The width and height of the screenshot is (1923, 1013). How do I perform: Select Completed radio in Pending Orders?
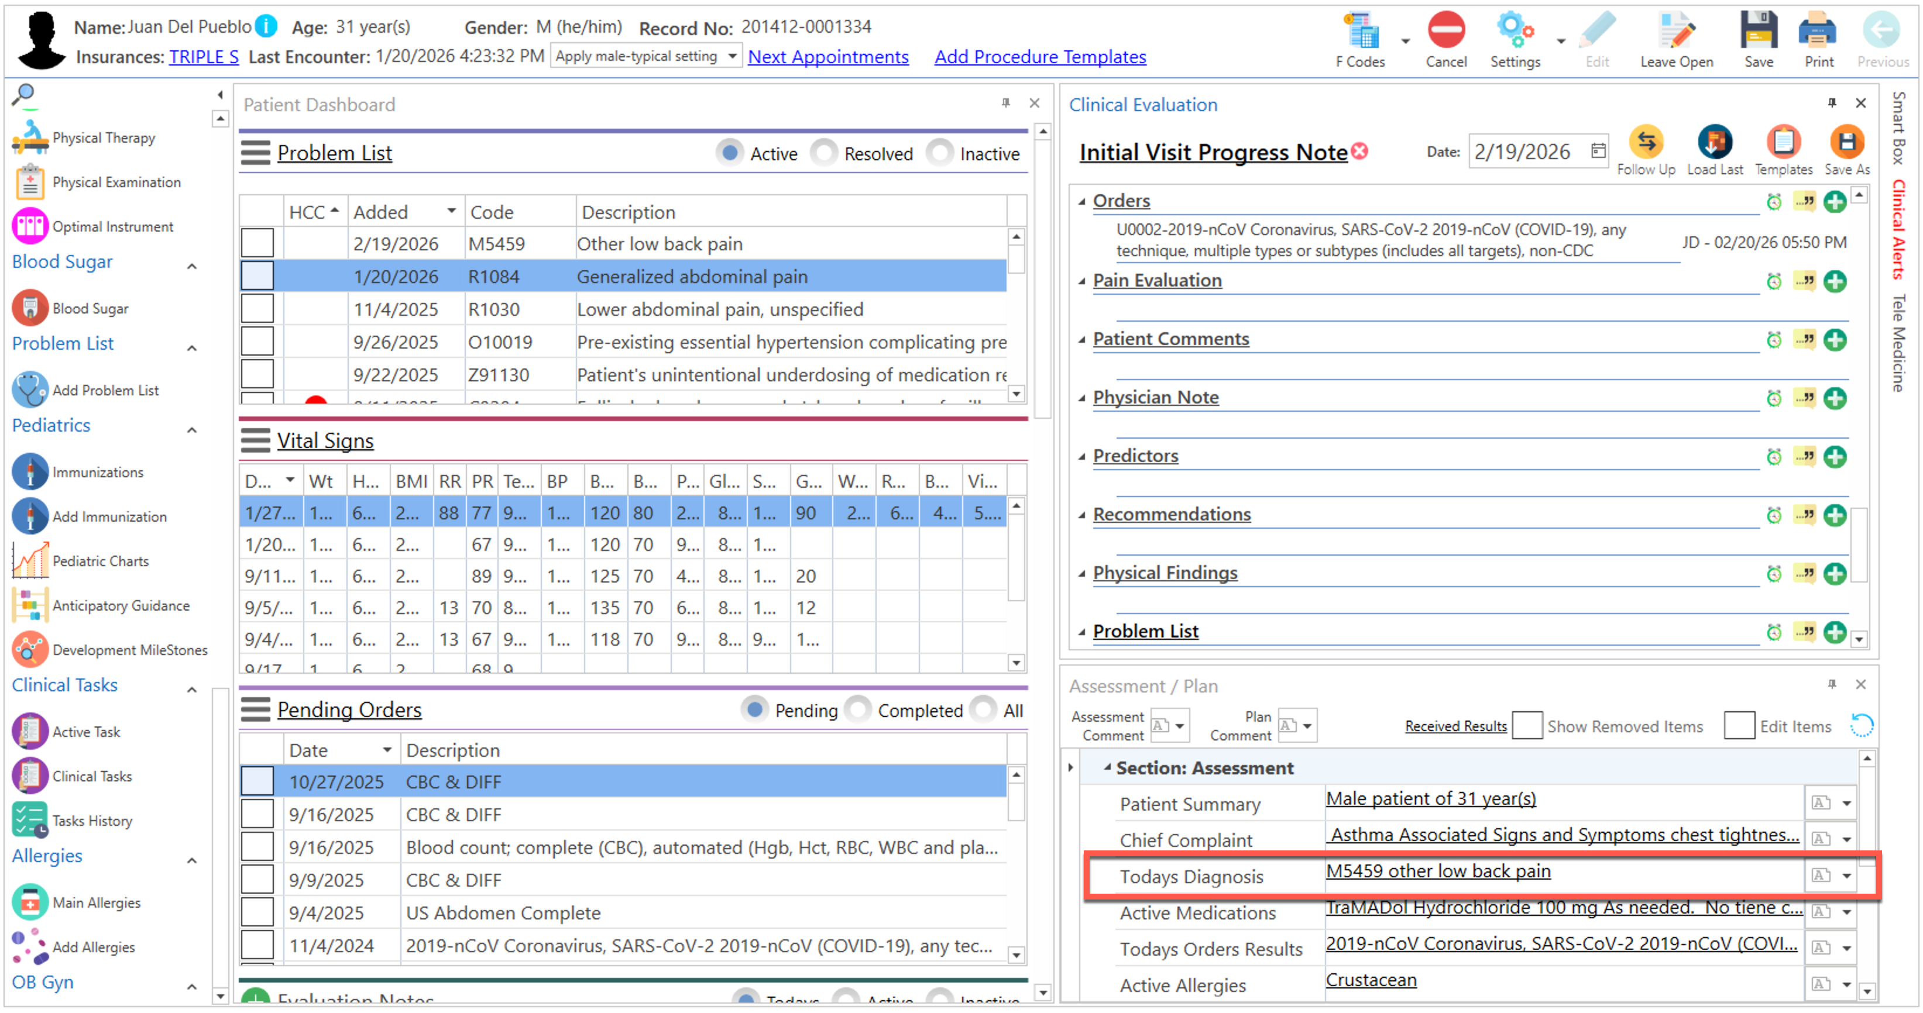point(859,710)
